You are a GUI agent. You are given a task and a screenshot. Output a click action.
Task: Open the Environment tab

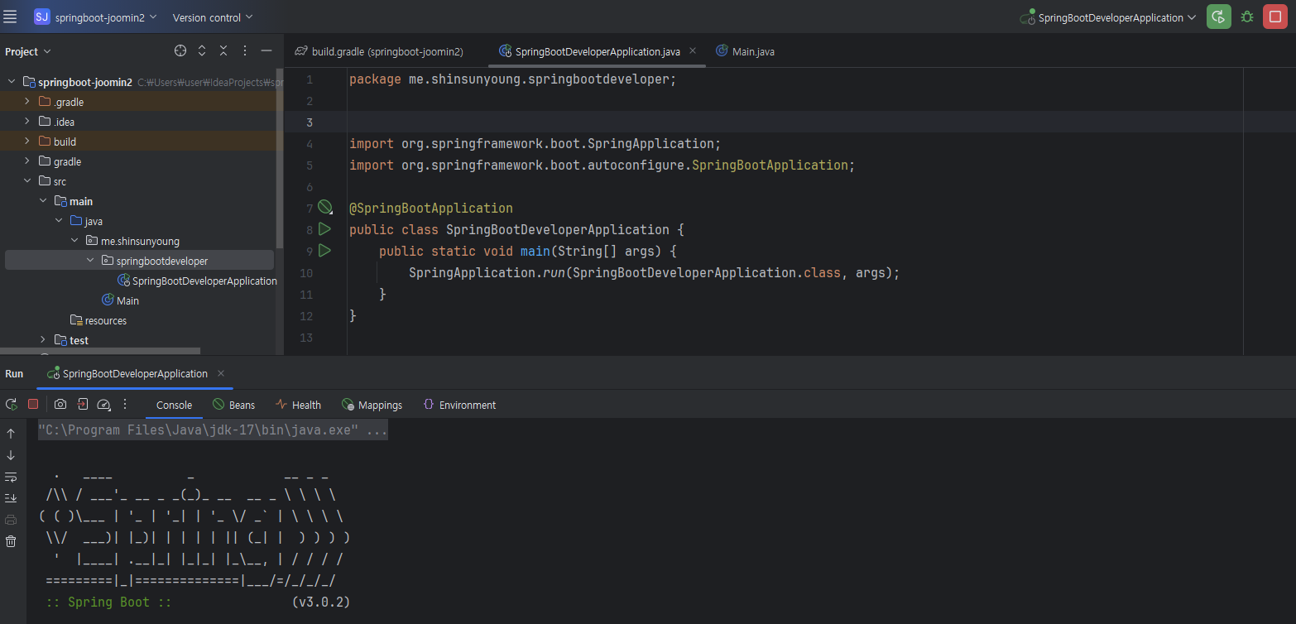click(x=459, y=405)
